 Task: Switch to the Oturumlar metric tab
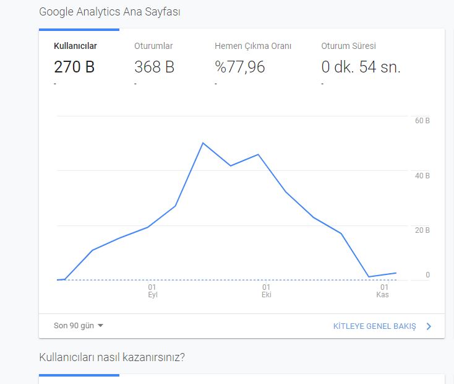(153, 46)
